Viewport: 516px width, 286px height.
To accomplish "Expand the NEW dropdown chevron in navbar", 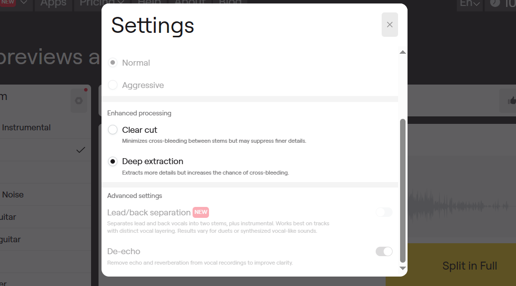I will [x=24, y=2].
